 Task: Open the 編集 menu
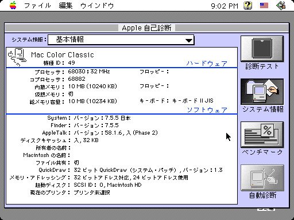click(x=65, y=6)
